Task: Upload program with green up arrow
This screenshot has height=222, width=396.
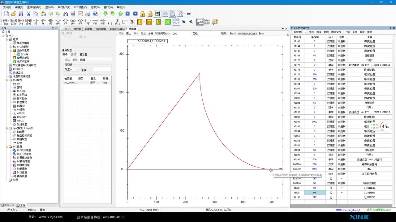Action: point(120,14)
